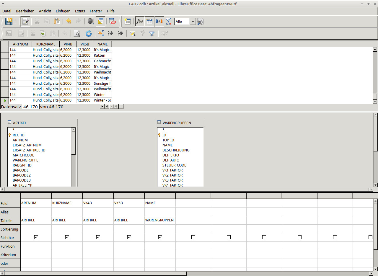The image size is (378, 276).
Task: Click the Find Record magnifier icon
Action: pos(77,33)
